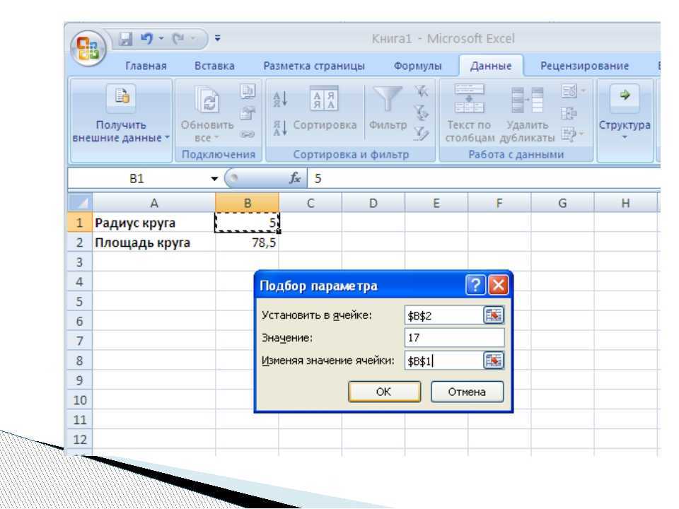679x509 pixels.
Task: Select column D header
Action: coord(373,203)
